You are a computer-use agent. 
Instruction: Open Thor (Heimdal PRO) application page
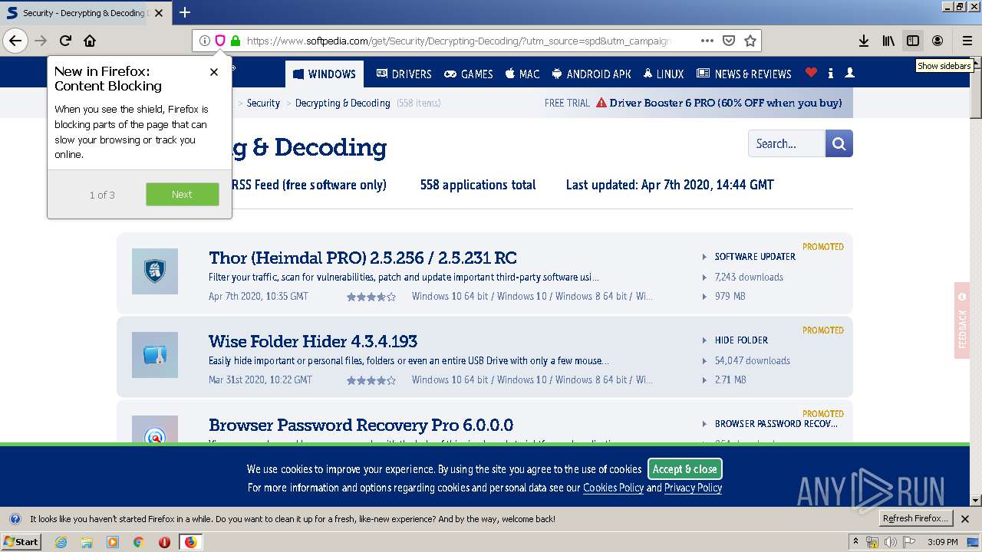coord(363,258)
